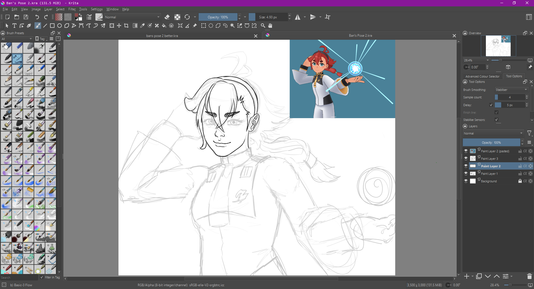534x289 pixels.
Task: Add a new paint layer with plus button
Action: click(x=467, y=276)
